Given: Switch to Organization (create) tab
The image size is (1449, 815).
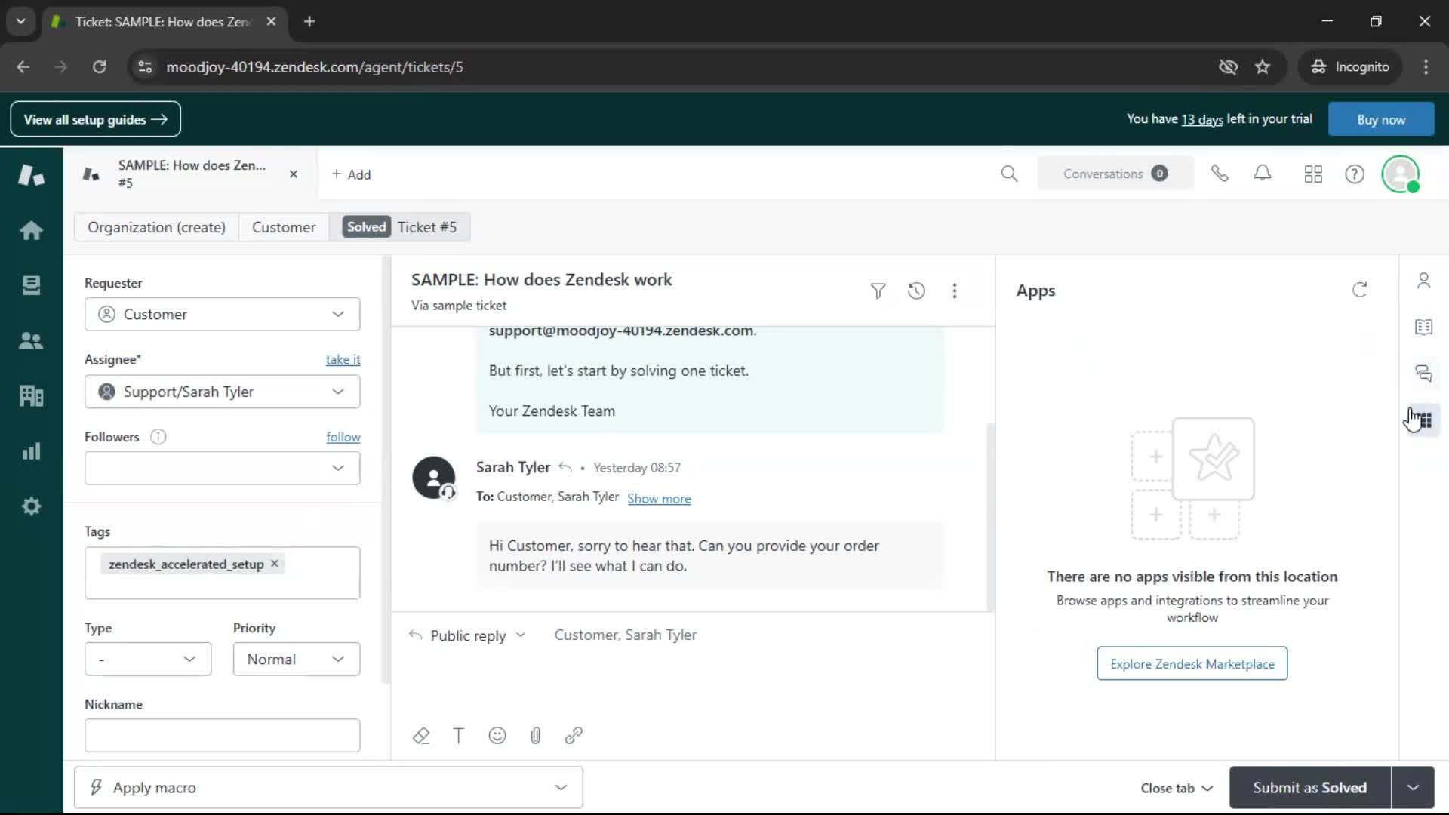Looking at the screenshot, I should [x=156, y=227].
